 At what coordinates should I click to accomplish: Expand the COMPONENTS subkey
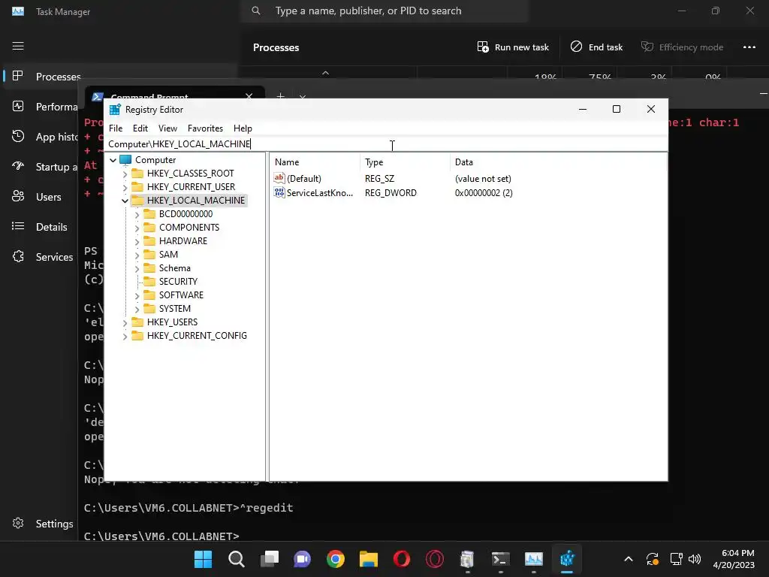137,228
